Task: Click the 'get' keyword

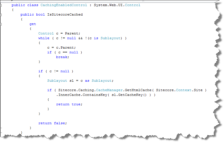Action: point(33,24)
